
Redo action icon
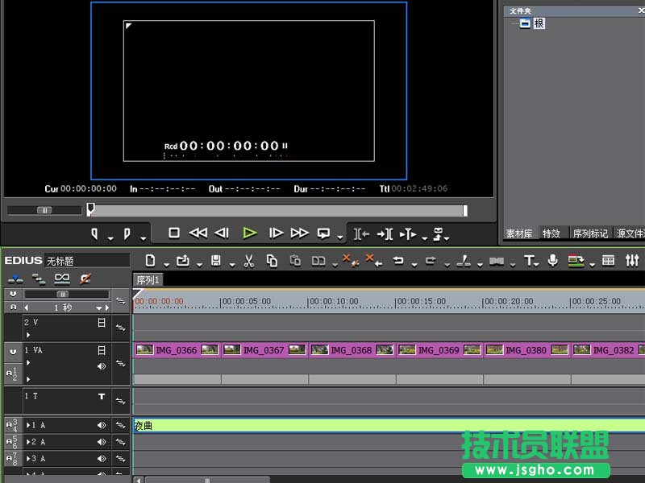pos(431,260)
